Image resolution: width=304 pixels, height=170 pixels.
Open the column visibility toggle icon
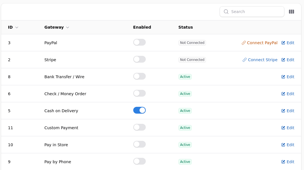tap(291, 12)
